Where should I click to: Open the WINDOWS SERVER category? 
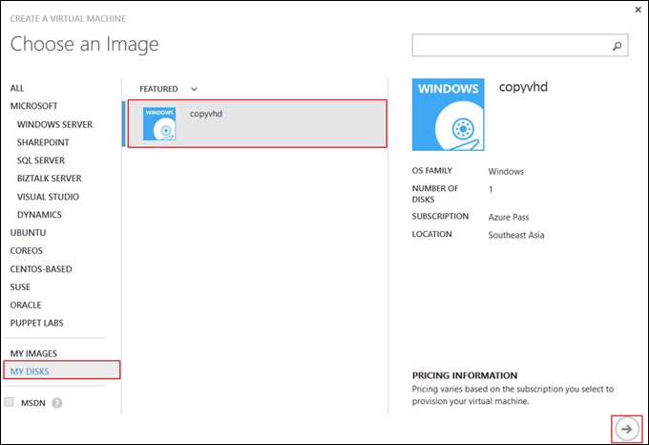point(54,124)
